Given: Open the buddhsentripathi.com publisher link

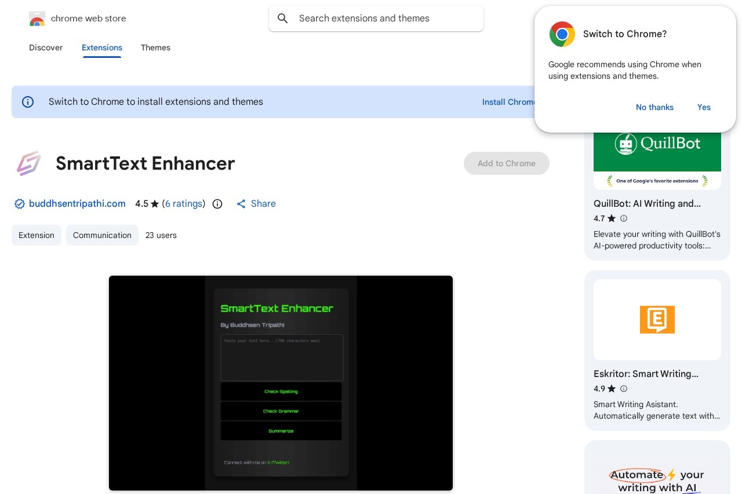Looking at the screenshot, I should click(x=77, y=204).
